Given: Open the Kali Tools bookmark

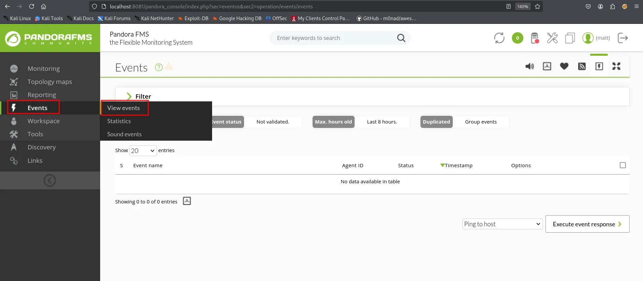Looking at the screenshot, I should point(49,18).
